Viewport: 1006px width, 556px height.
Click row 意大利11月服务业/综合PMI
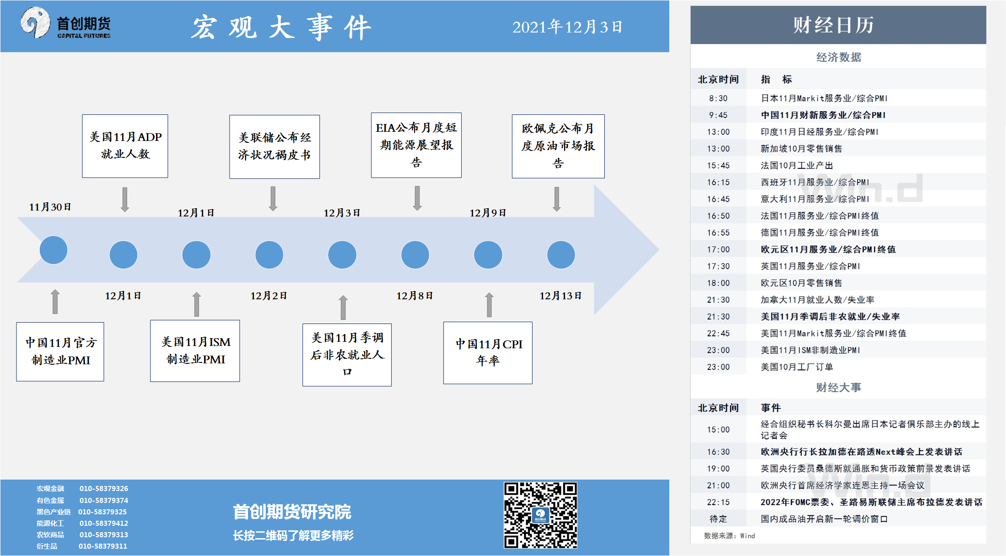pos(838,199)
